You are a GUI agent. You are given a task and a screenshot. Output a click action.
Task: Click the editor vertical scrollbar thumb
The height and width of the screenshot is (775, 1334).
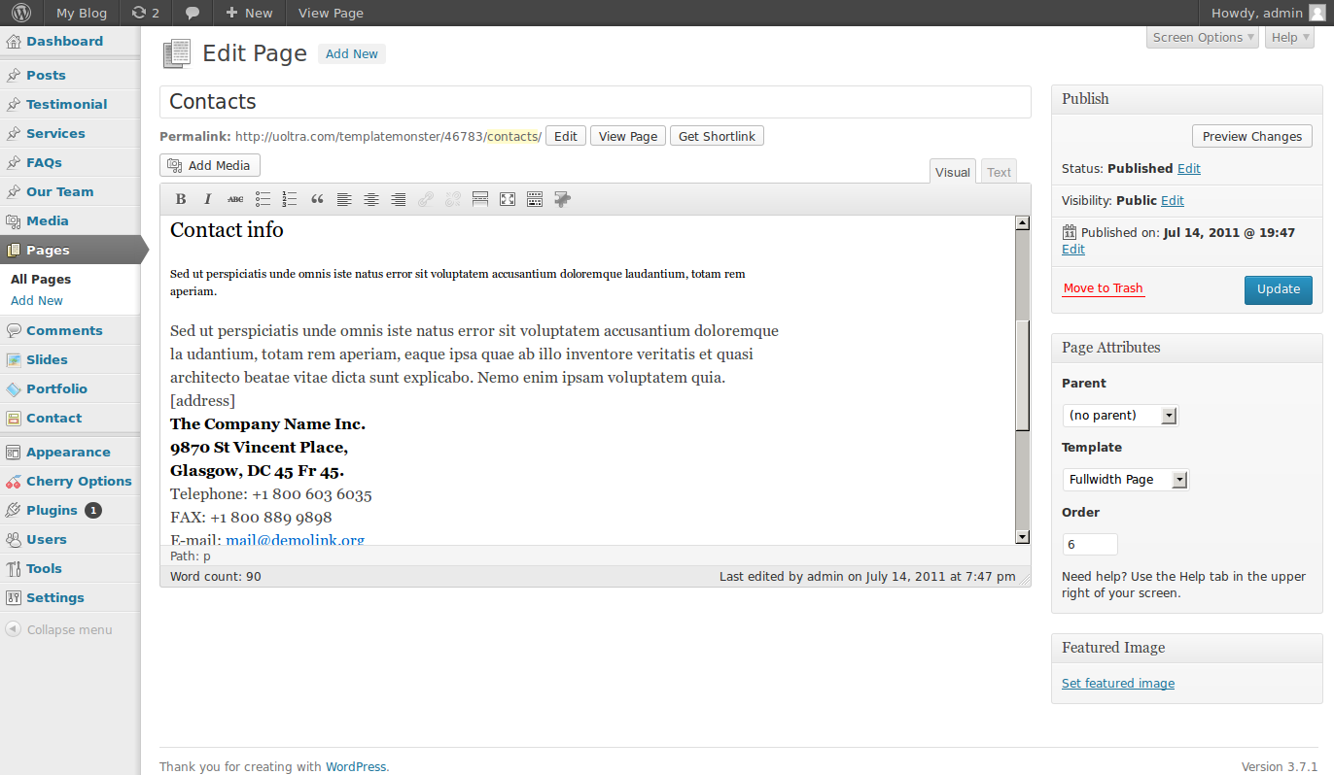click(1022, 374)
